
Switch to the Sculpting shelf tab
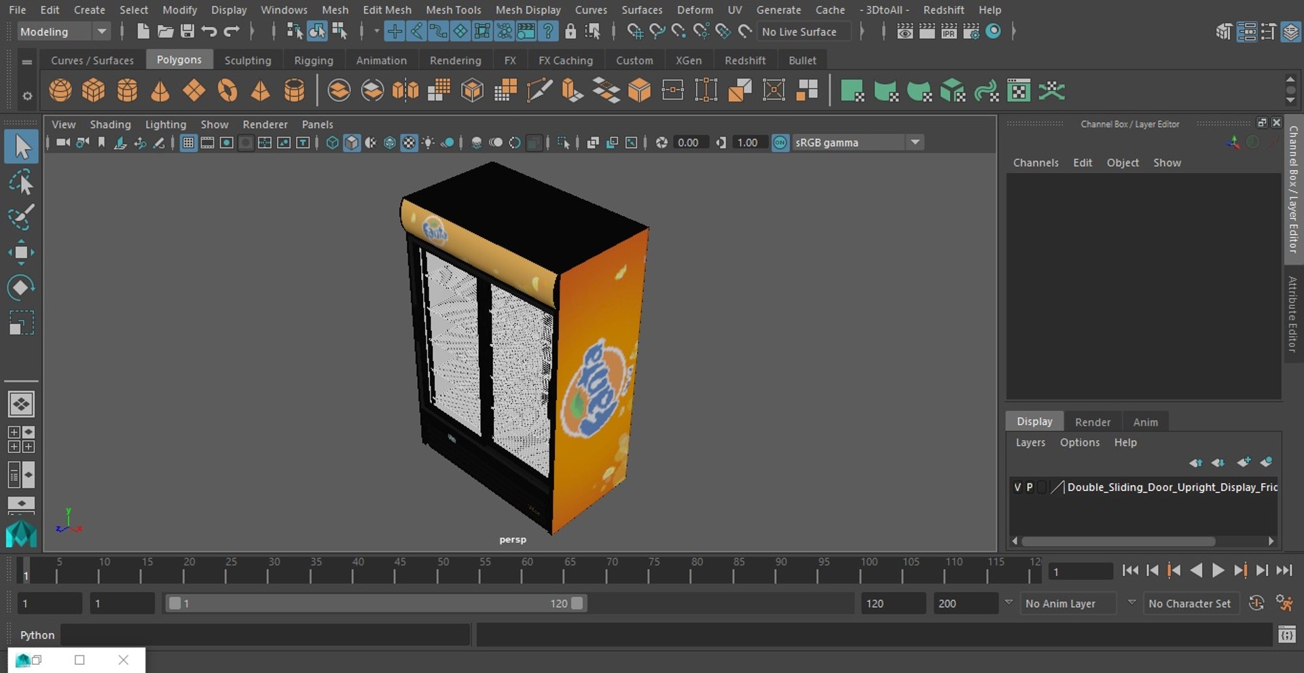click(x=247, y=60)
